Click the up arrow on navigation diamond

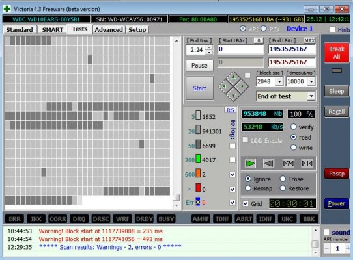[233, 77]
